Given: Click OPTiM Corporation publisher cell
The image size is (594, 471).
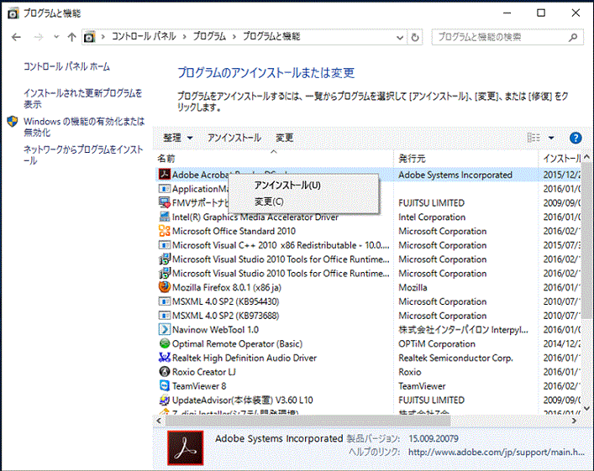Looking at the screenshot, I should click(x=437, y=343).
